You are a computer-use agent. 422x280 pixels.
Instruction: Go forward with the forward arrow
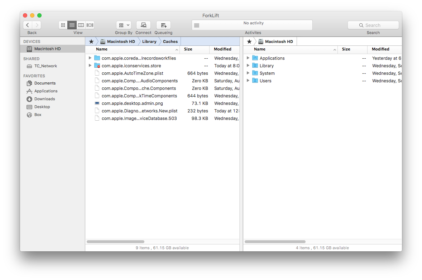pyautogui.click(x=37, y=25)
